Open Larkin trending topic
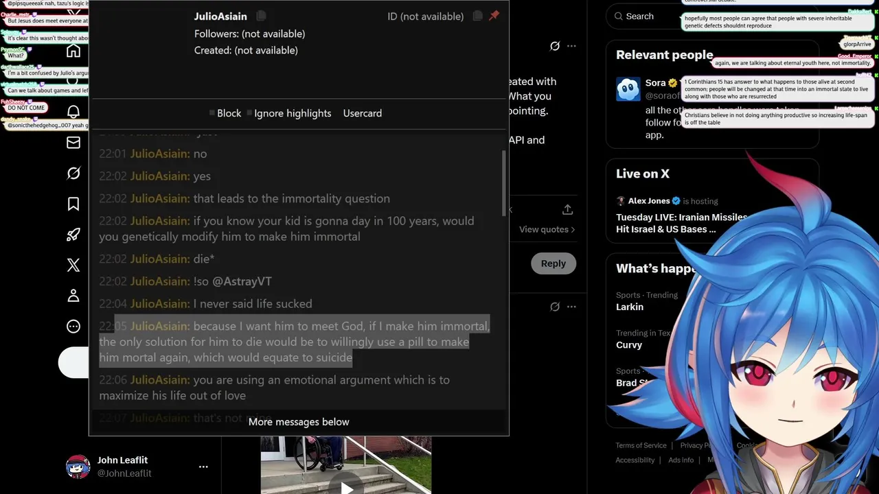 [x=630, y=307]
